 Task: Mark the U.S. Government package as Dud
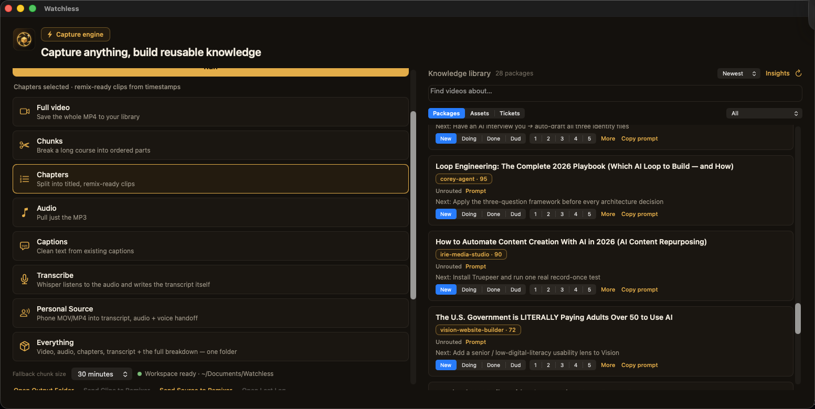[x=515, y=365]
